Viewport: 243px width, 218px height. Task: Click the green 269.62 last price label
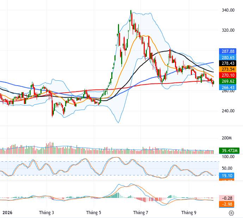coord(228,81)
